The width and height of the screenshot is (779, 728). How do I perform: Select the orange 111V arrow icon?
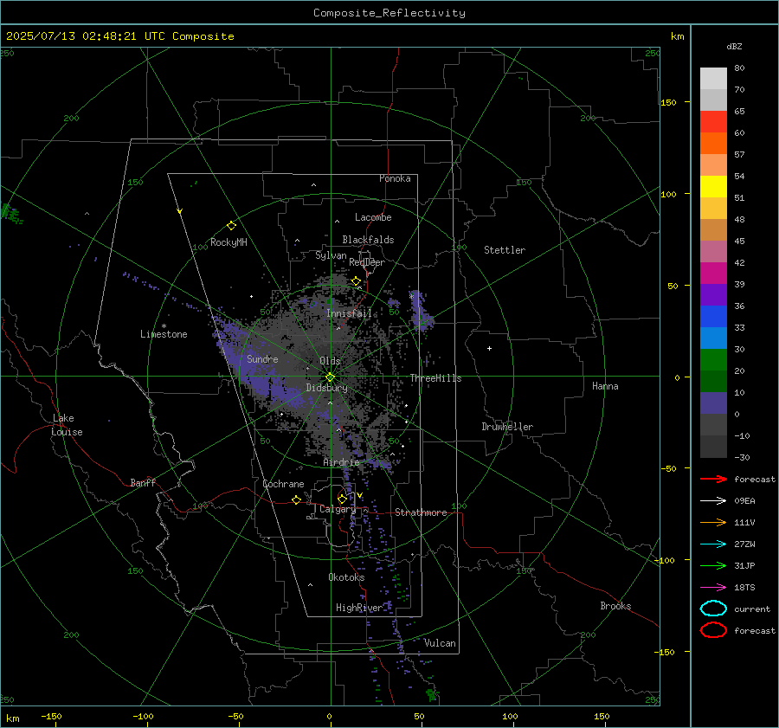[x=713, y=522]
